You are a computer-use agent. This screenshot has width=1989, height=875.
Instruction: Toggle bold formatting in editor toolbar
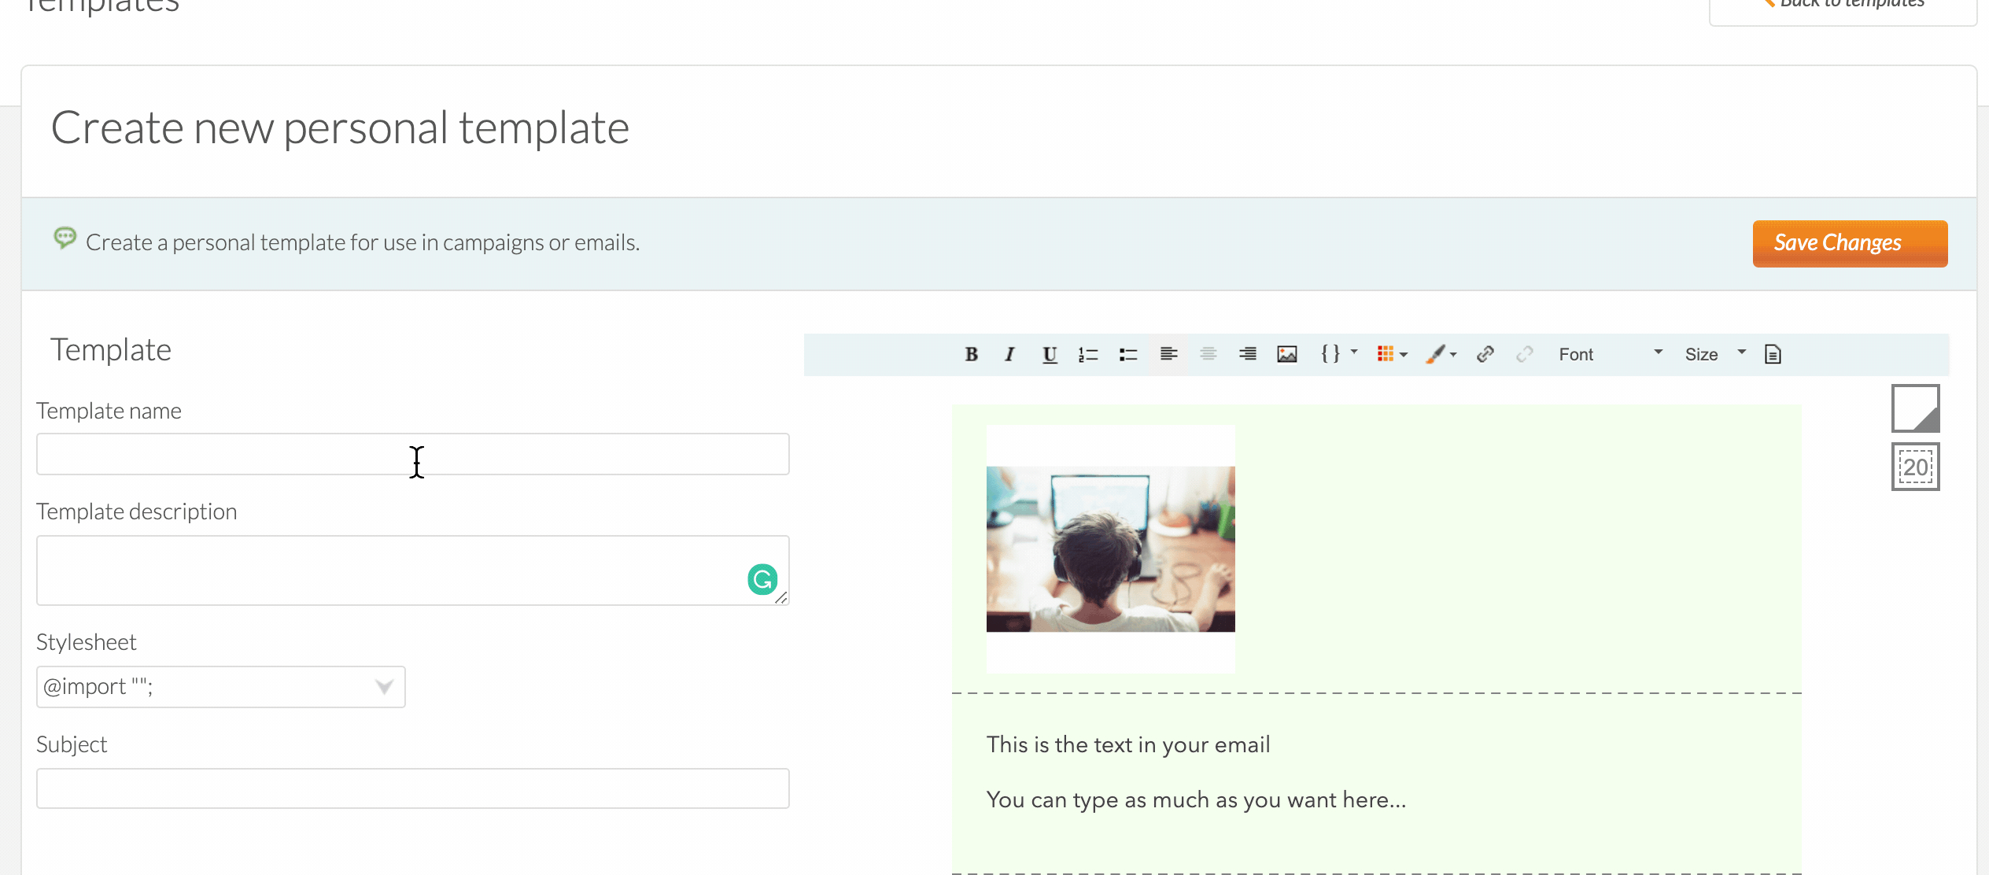[971, 354]
